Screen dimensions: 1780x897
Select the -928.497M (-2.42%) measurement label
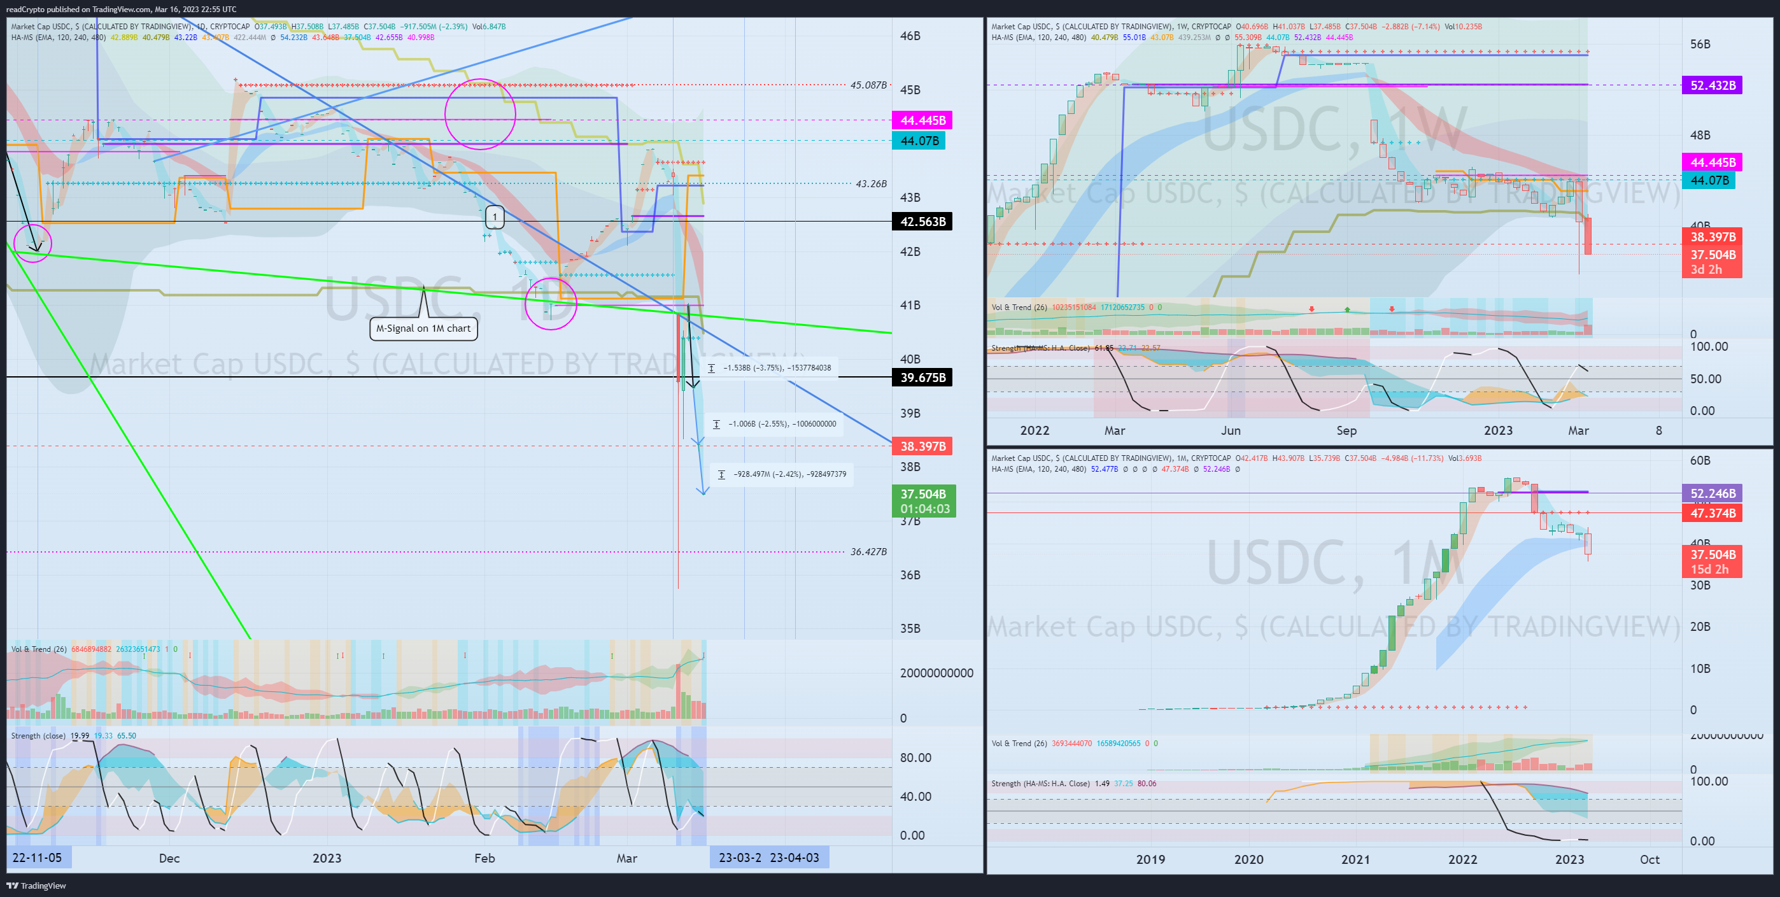click(x=782, y=474)
